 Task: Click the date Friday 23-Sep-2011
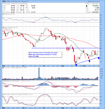point(92,4)
